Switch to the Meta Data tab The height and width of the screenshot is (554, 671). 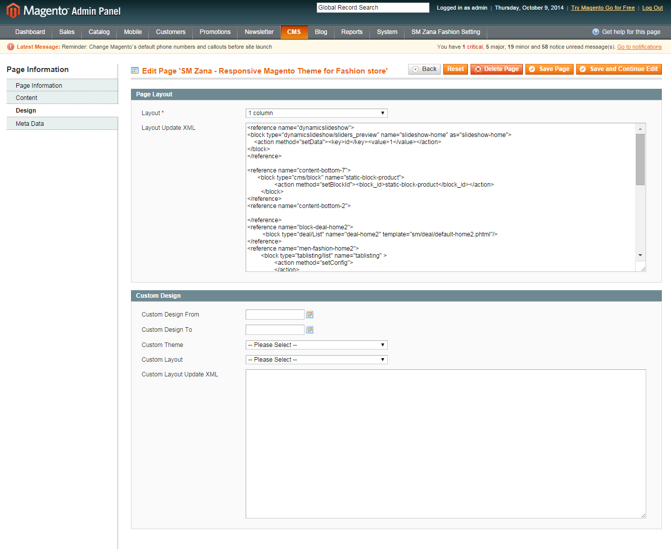click(62, 123)
